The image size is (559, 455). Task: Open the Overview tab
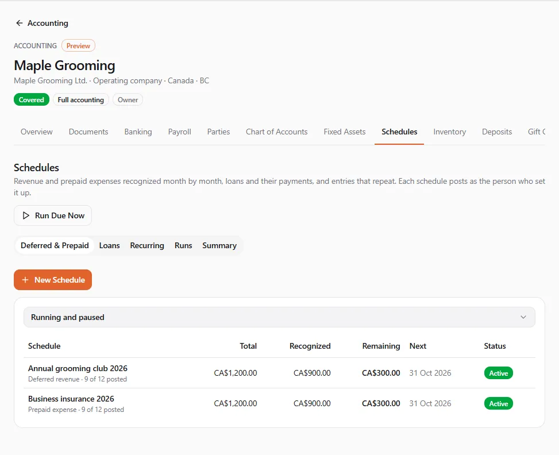pos(36,132)
